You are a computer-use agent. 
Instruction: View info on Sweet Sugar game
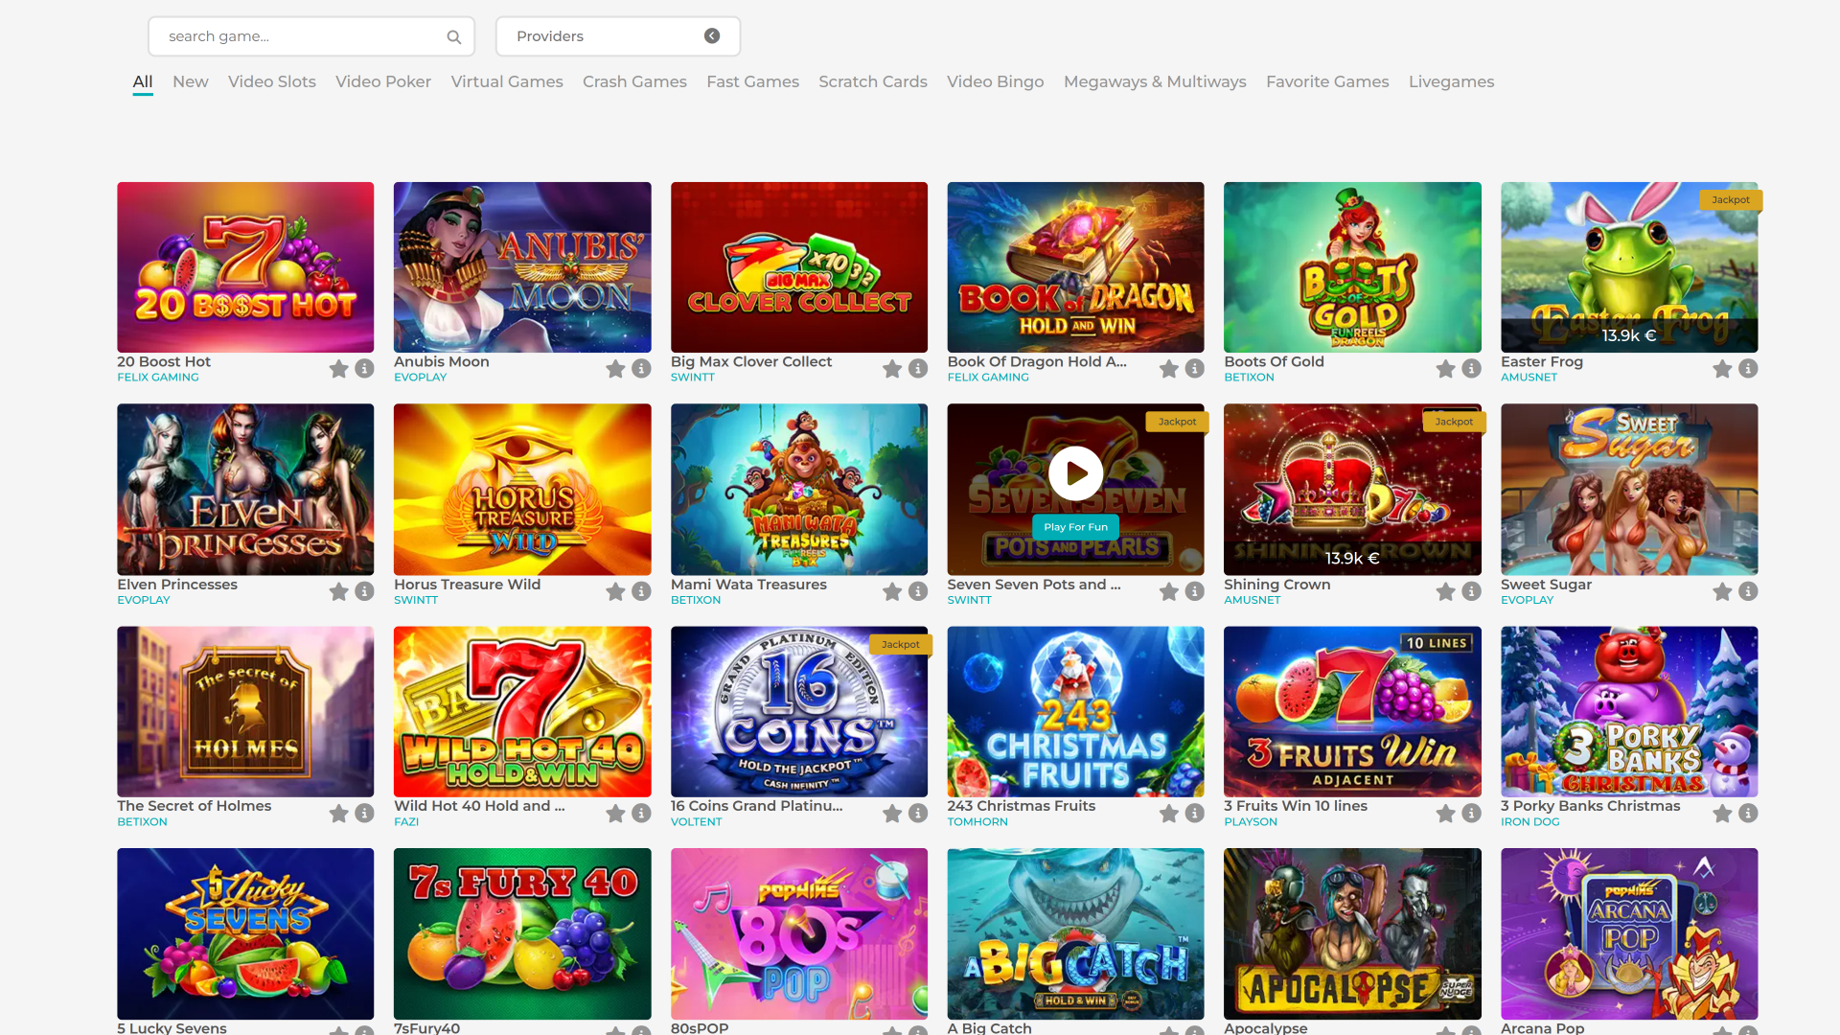coord(1750,591)
